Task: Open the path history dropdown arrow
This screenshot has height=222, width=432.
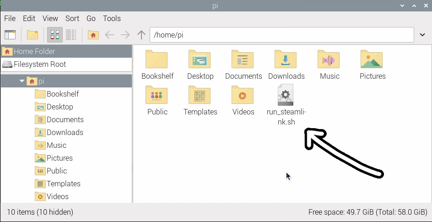Action: 422,35
